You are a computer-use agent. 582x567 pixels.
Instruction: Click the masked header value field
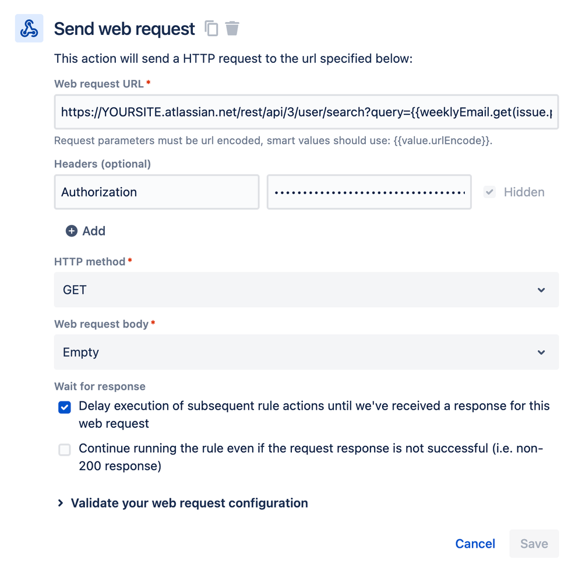pyautogui.click(x=369, y=192)
